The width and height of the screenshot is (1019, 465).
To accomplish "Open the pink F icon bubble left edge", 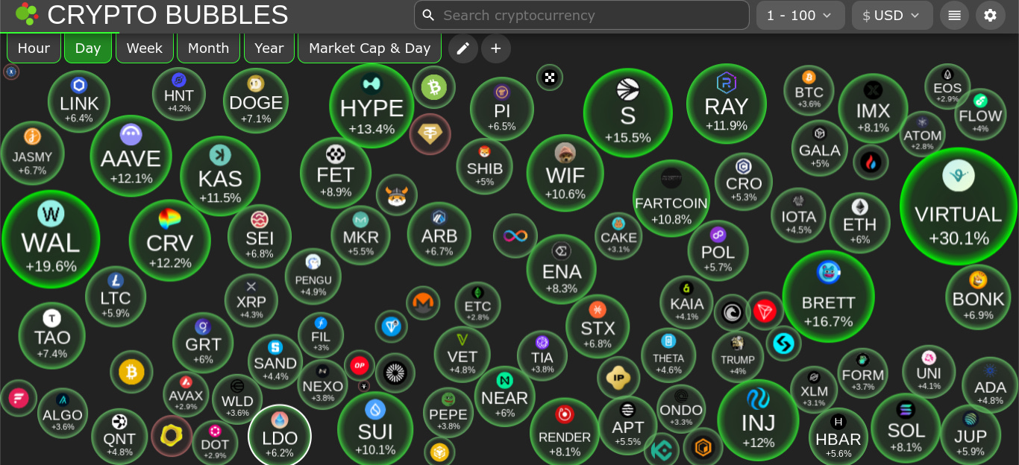I will coord(18,398).
